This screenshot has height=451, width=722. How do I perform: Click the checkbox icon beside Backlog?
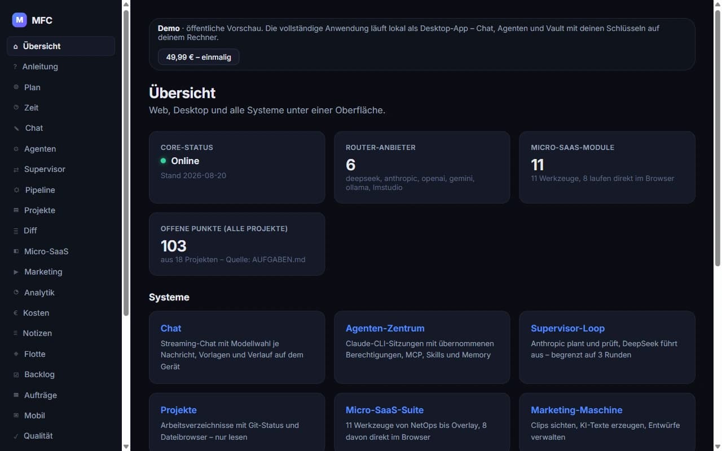coord(16,374)
